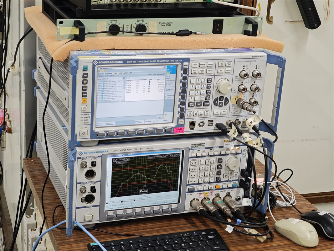Viewport: 334px width, 251px height.
Task: Push the PRINT key on the CMW front panel
Action: (85, 94)
